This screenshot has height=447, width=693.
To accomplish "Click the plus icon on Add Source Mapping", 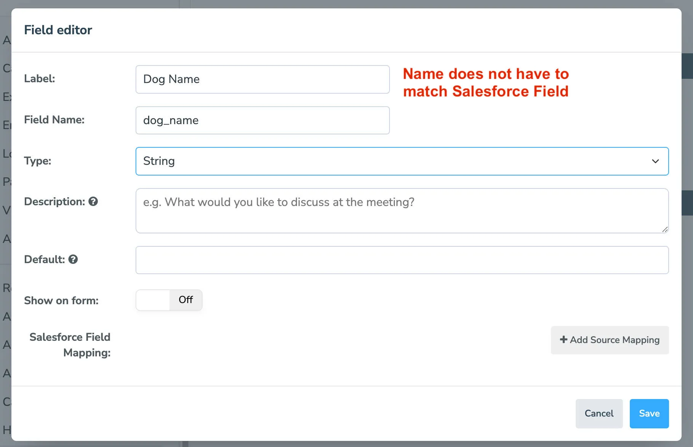I will [563, 340].
